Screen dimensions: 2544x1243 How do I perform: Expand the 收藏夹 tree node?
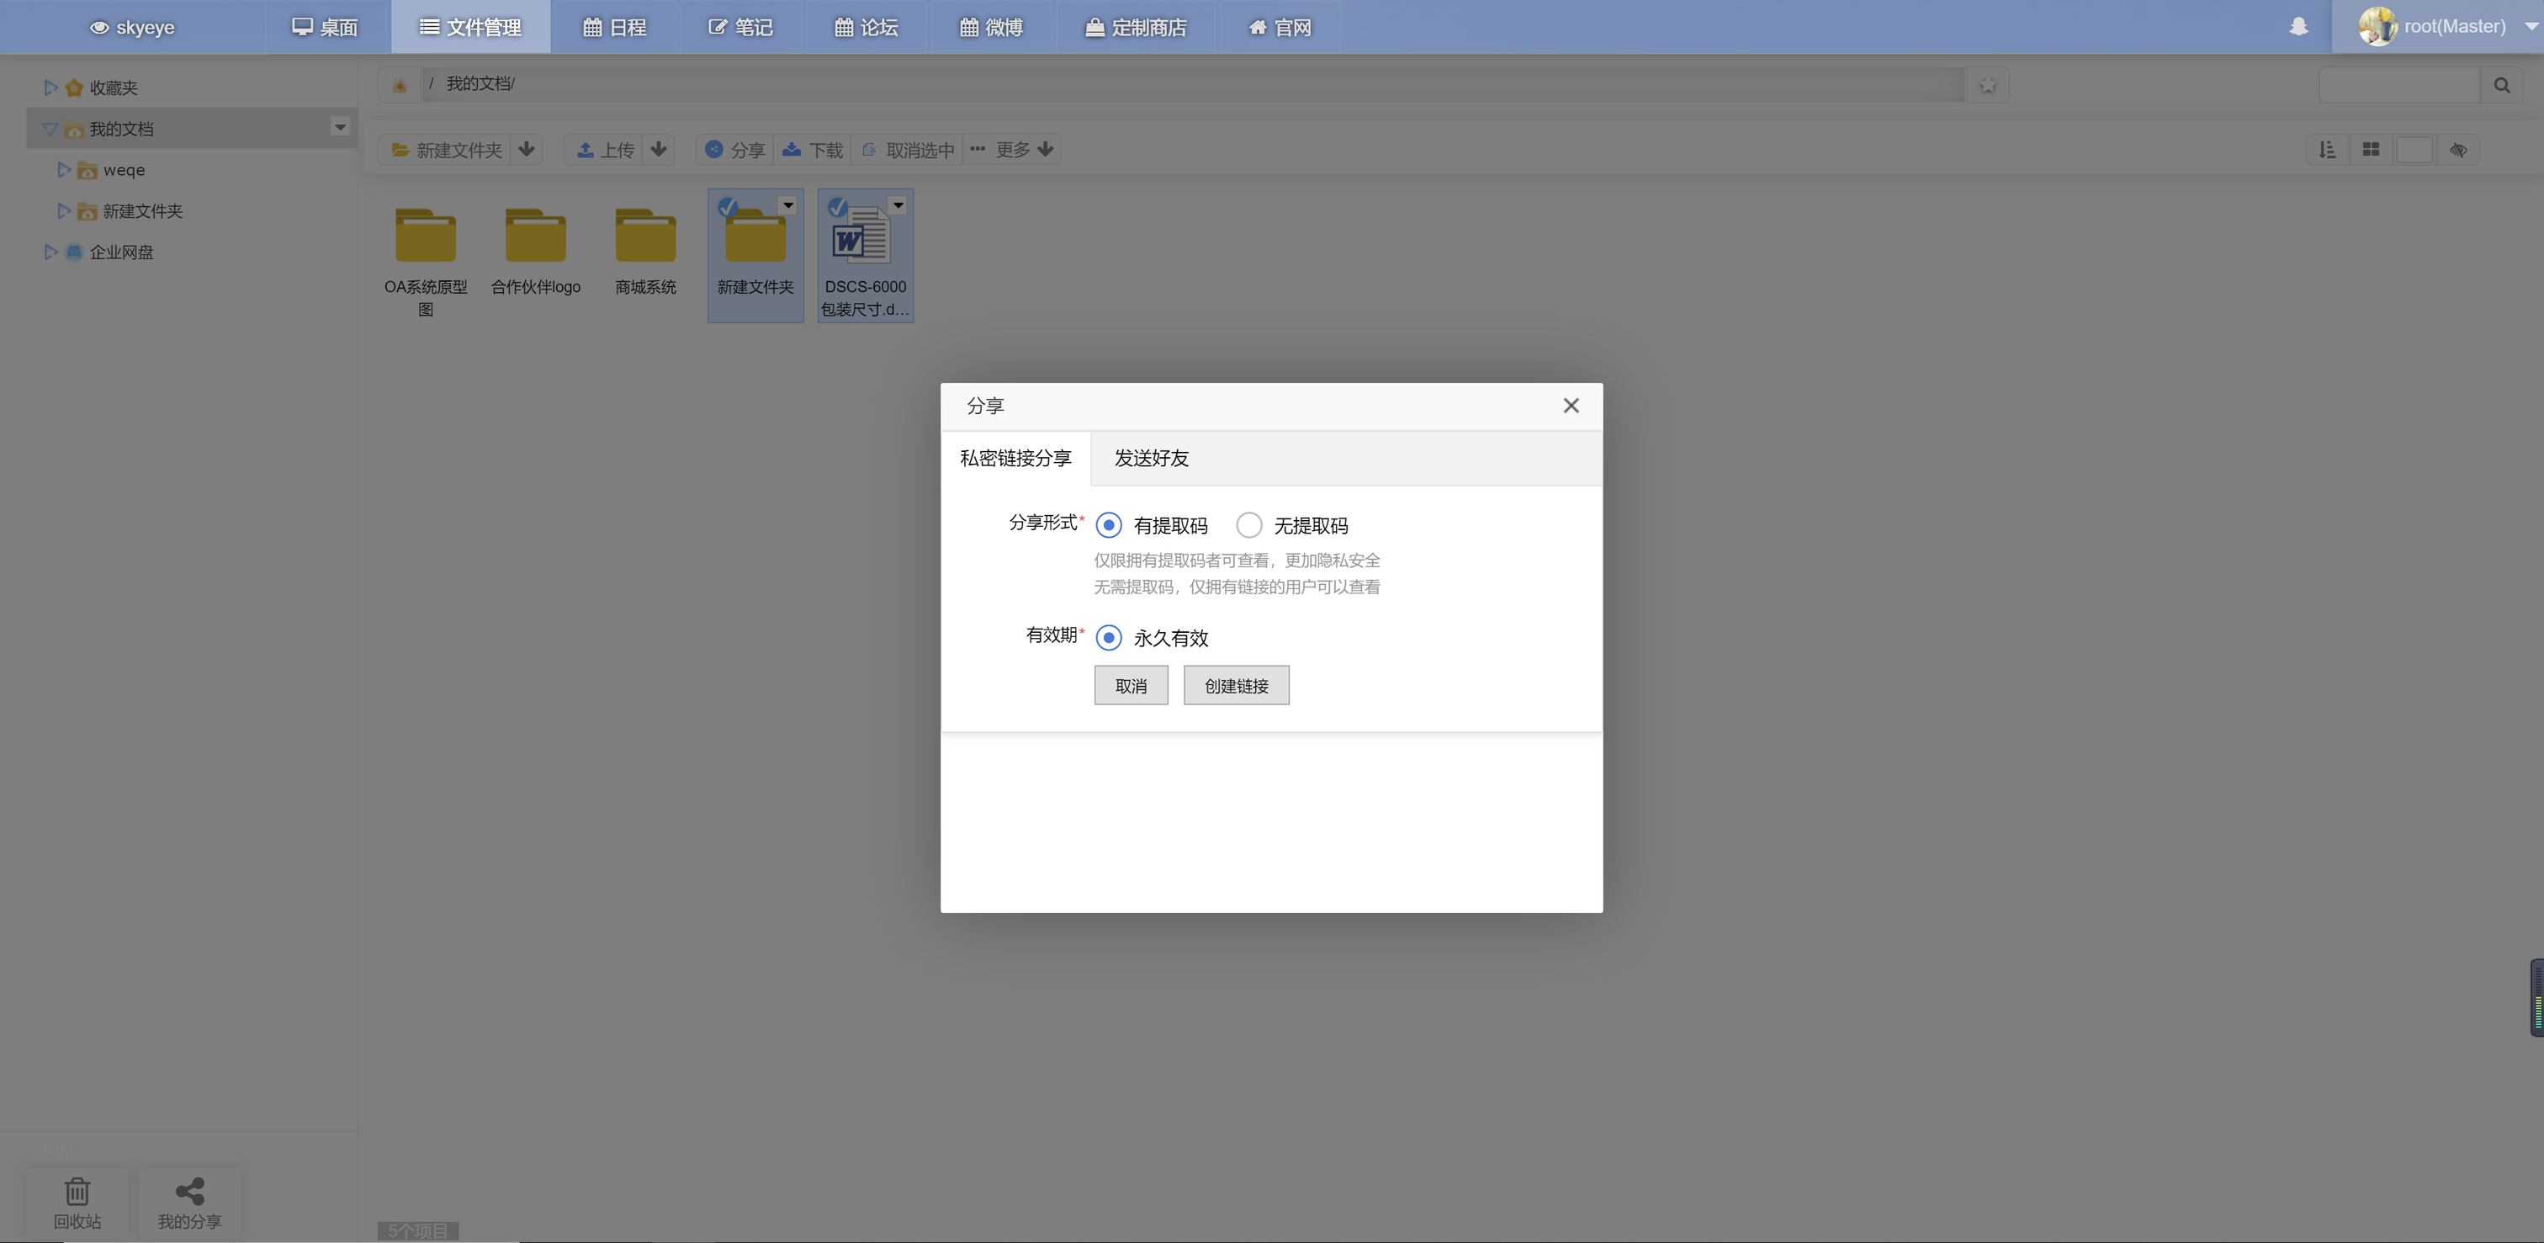point(50,87)
